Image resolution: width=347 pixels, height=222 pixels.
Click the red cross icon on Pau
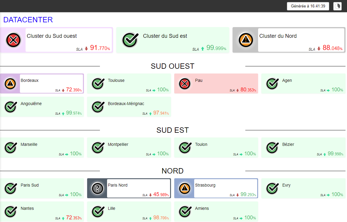[185, 84]
